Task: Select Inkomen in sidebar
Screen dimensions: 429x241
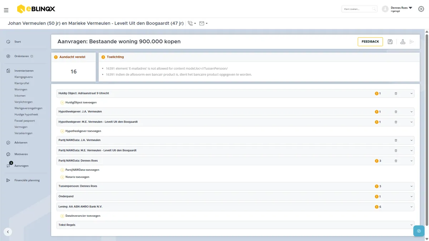Action: [x=20, y=96]
